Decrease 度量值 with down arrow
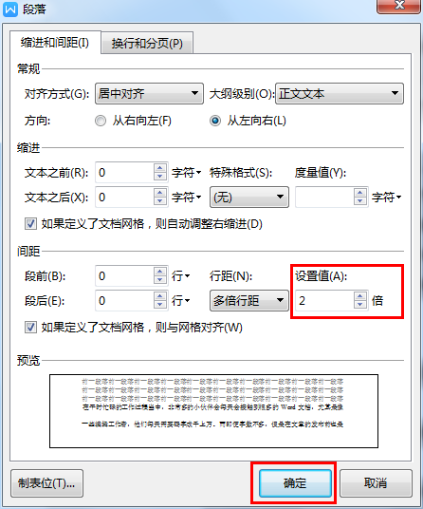This screenshot has width=423, height=509. 360,201
